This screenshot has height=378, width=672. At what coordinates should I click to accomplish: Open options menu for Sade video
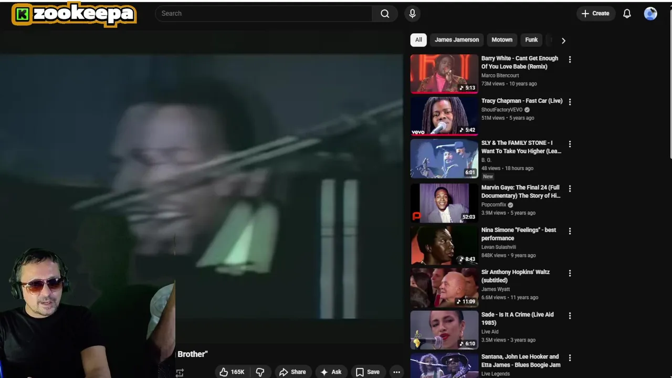click(570, 316)
